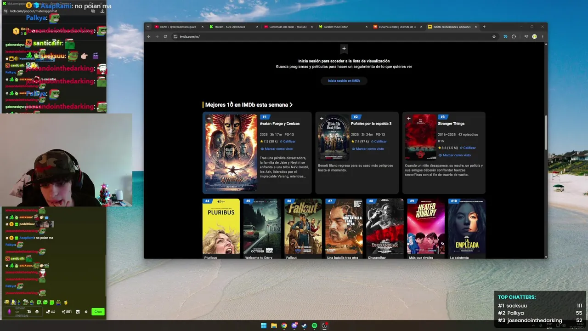Go back in the IMDb browser window

(x=148, y=36)
